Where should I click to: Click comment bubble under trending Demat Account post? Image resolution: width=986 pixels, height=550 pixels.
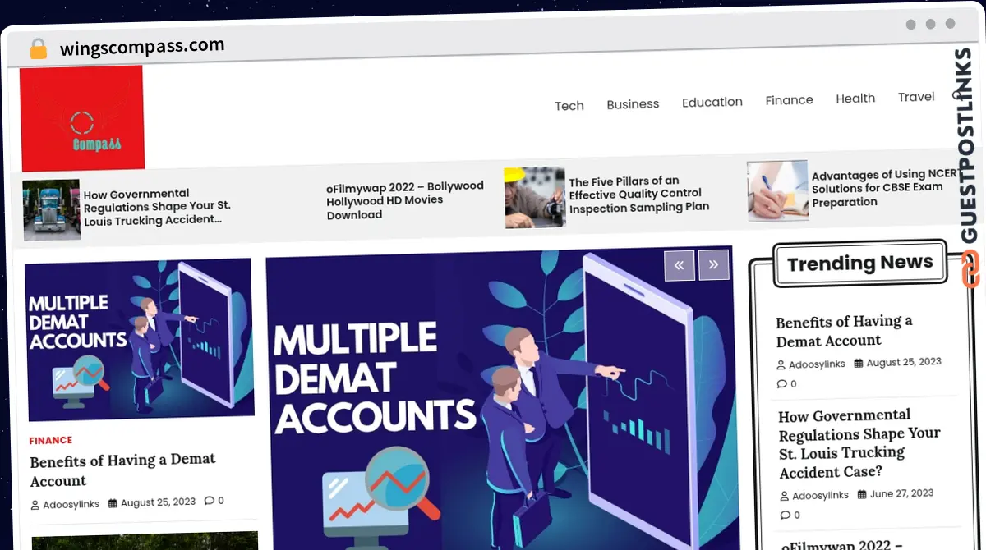[x=781, y=383]
